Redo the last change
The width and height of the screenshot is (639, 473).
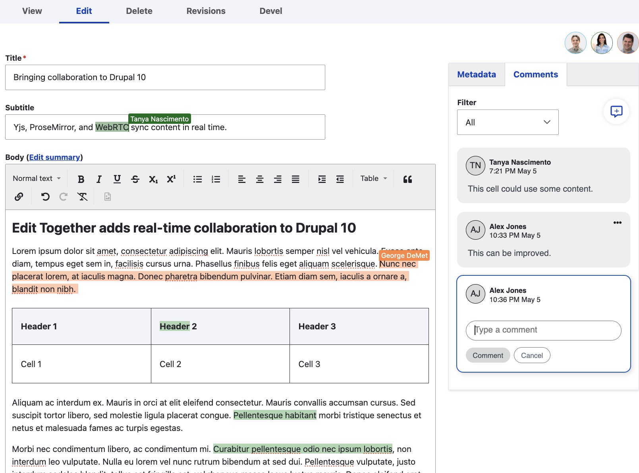(63, 197)
